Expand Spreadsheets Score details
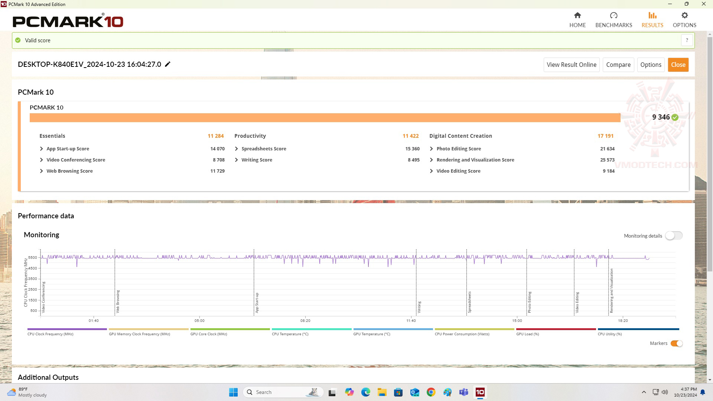Screen dimensions: 713x401 click(x=237, y=149)
